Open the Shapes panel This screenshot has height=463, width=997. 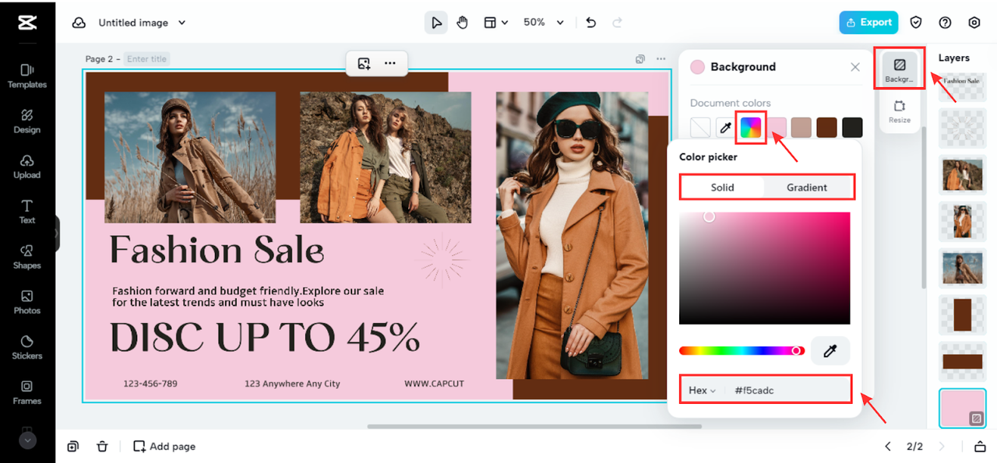(27, 257)
